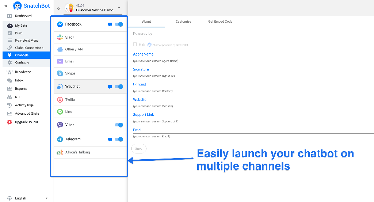Click the Global Connections link icon

pos(9,48)
